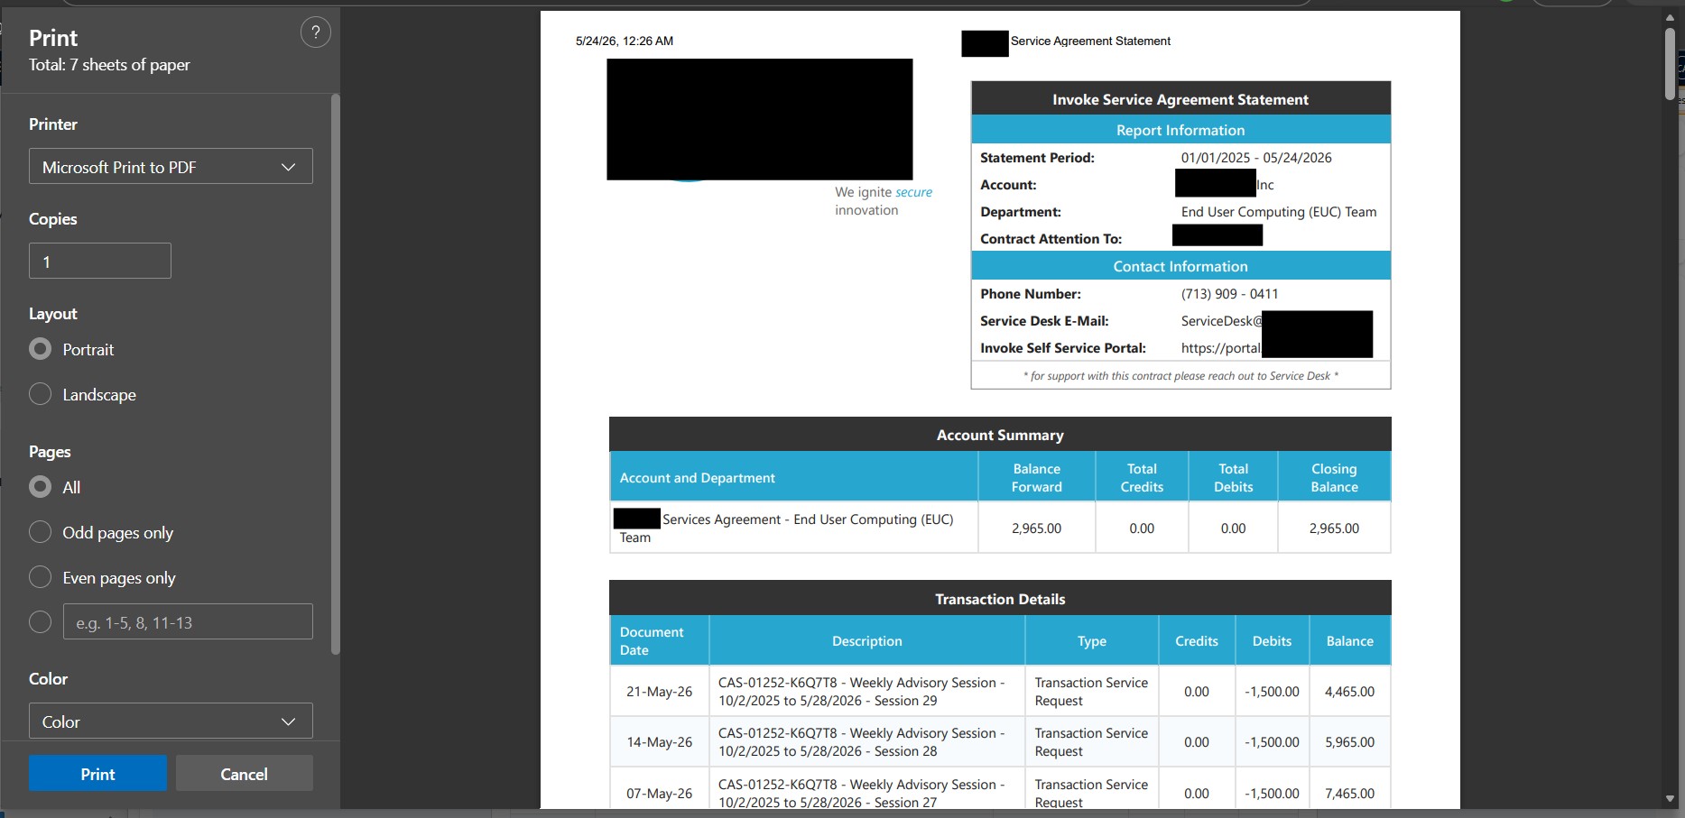Image resolution: width=1685 pixels, height=818 pixels.
Task: Click the ServiceDesk@ e-mail address value
Action: pos(1221,321)
